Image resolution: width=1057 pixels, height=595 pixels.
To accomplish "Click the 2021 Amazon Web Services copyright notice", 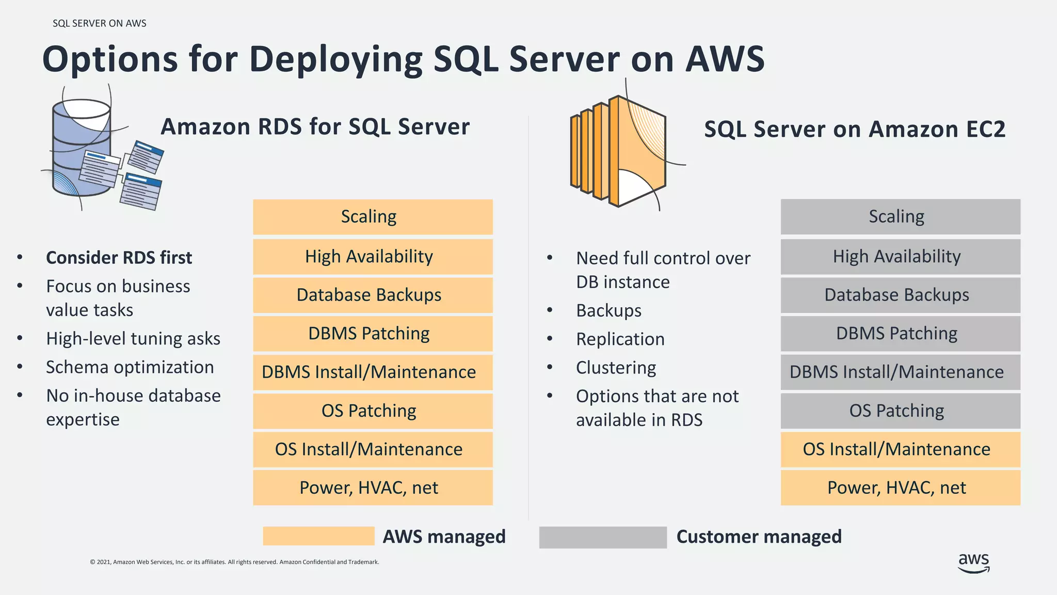I will [234, 562].
